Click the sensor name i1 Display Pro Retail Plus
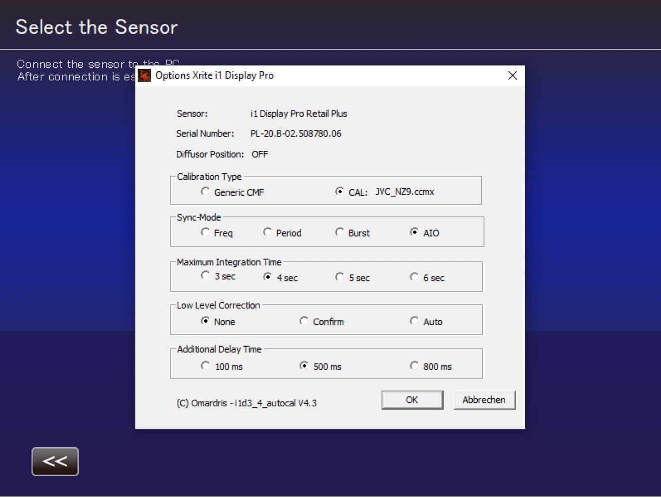 (299, 114)
